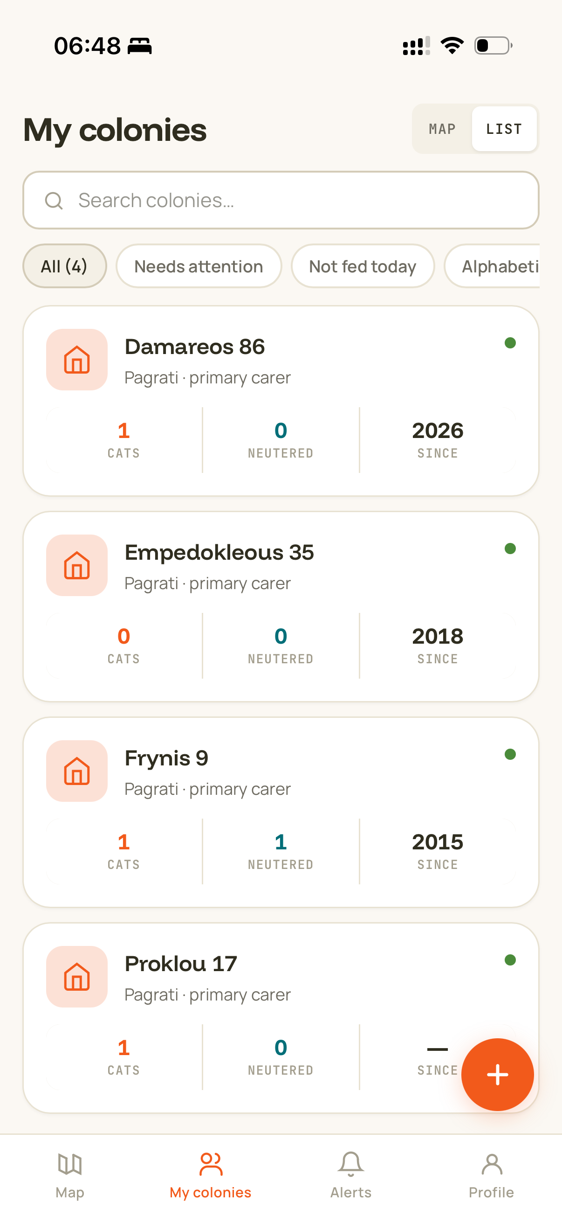Toggle the Needs attention filter chip
The image size is (562, 1223).
[x=199, y=266]
